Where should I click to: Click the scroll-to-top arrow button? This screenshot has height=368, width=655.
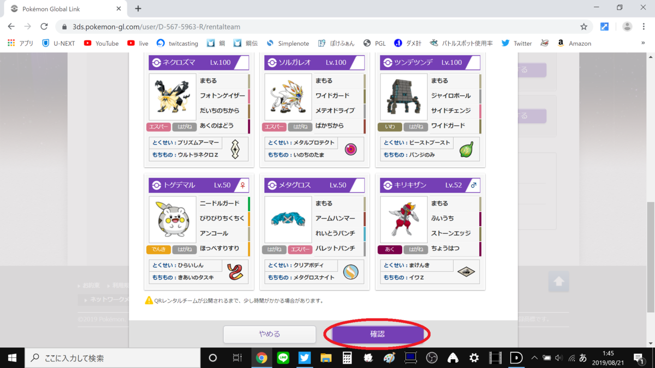coord(558,282)
